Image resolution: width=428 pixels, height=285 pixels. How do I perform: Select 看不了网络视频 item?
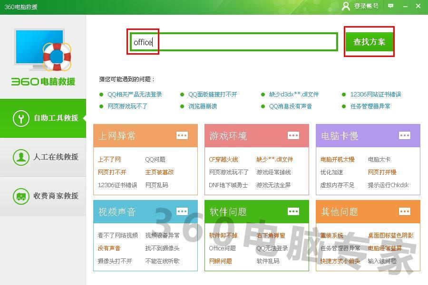click(117, 235)
